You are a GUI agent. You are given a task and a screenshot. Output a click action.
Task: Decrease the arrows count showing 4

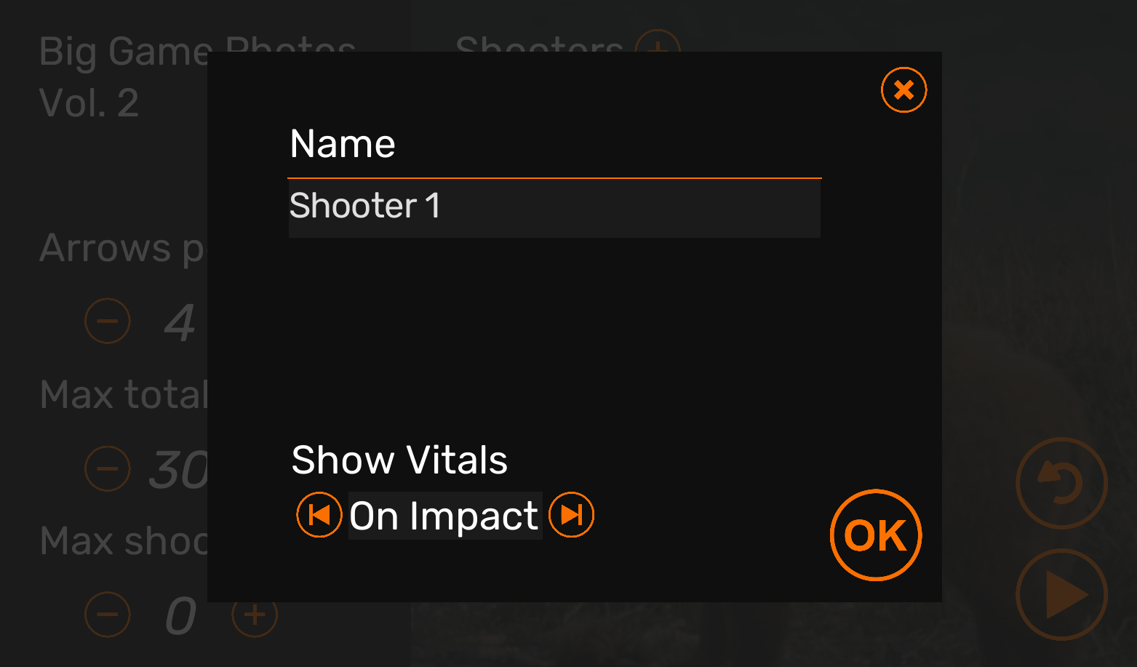pyautogui.click(x=108, y=321)
